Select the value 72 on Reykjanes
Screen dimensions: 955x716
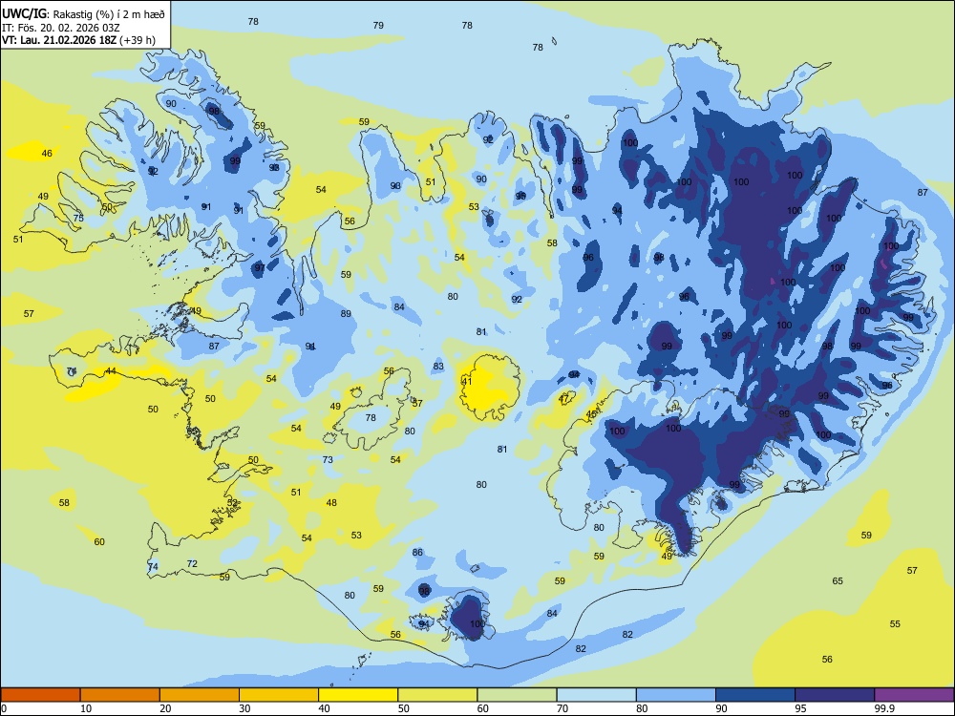pos(192,564)
